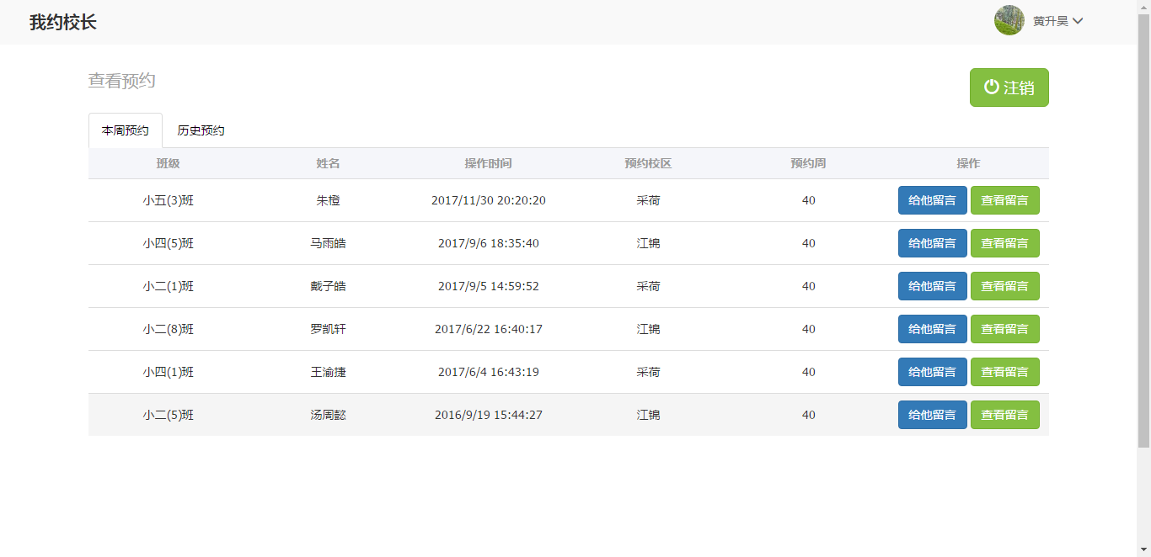Open 查看留言 in 王渝捷's row
Viewport: 1151px width, 557px height.
tap(1004, 372)
